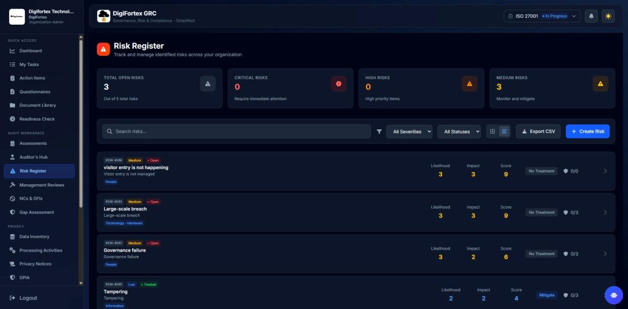Viewport: 628px width, 309px height.
Task: Click the My Tasks list icon
Action: click(x=13, y=64)
